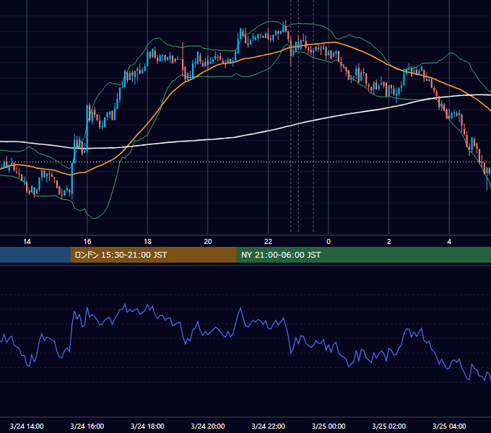Click the 3/24 14:00 time label
This screenshot has width=491, height=433.
27,426
